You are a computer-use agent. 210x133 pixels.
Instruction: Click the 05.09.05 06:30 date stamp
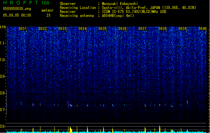tap(17, 15)
